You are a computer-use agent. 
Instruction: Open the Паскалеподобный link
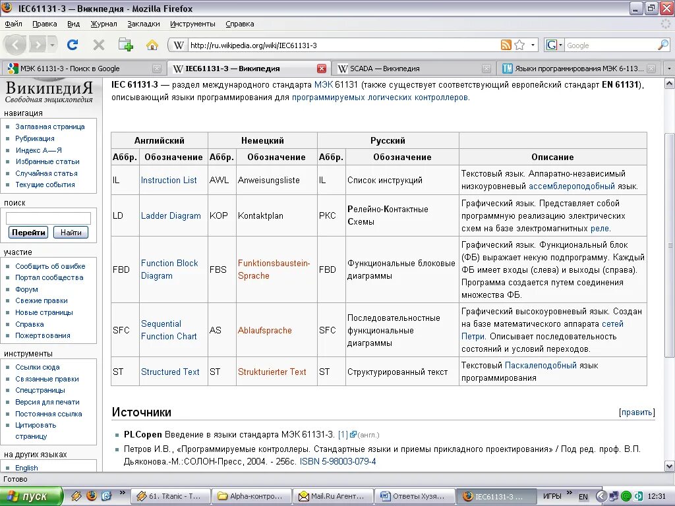tap(541, 365)
